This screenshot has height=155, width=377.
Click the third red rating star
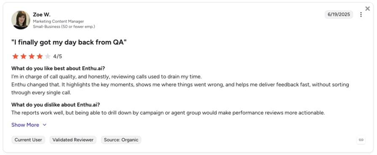click(32, 57)
